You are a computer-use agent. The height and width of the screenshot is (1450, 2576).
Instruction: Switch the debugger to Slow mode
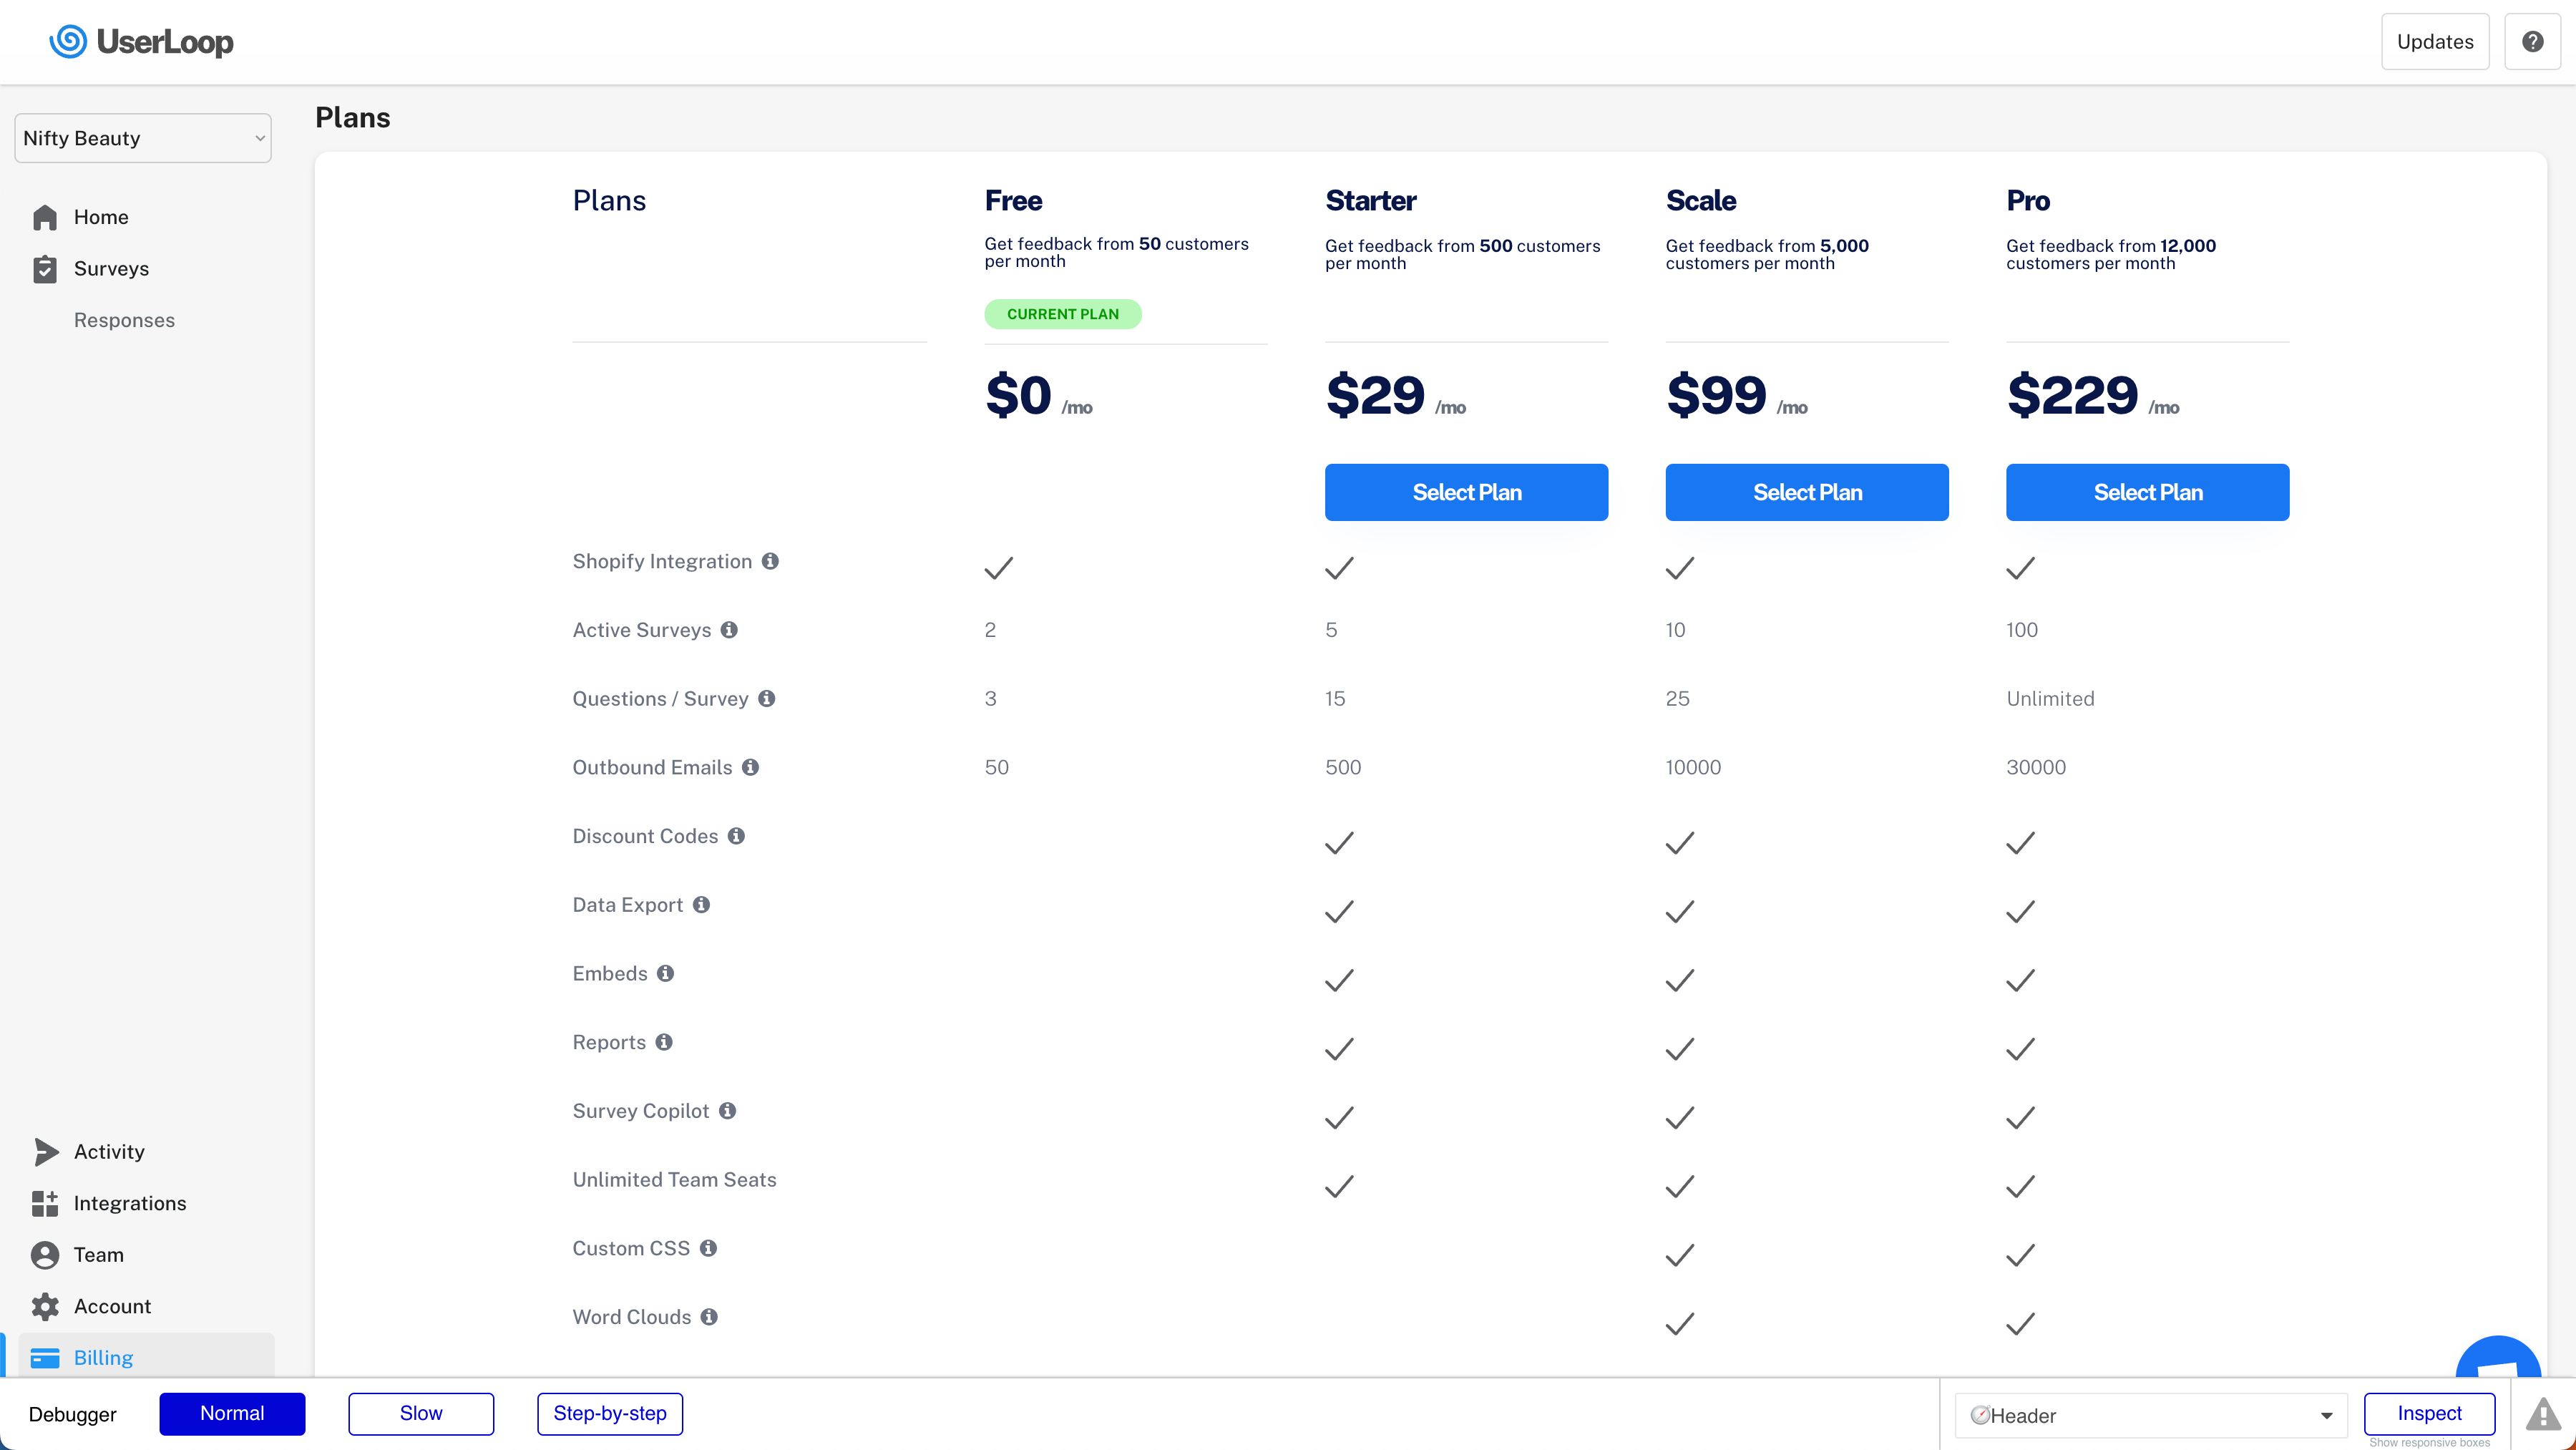pos(420,1413)
